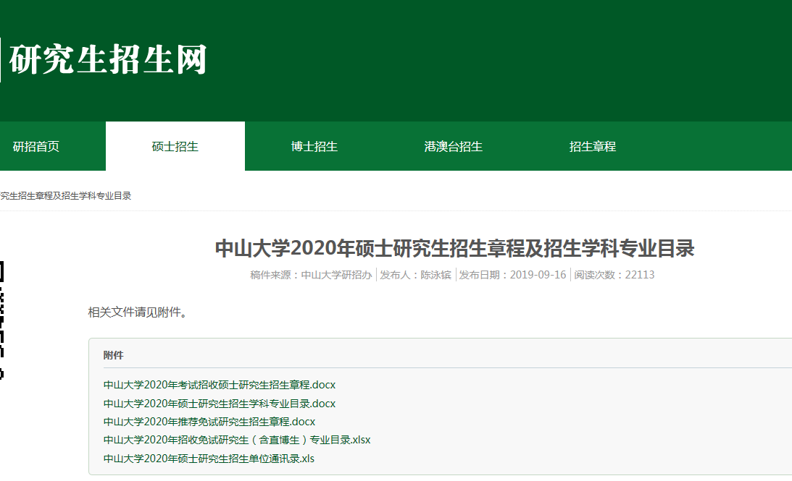This screenshot has width=792, height=481.
Task: Click the 稿件来源 中山大学研招办 text
Action: click(x=311, y=275)
